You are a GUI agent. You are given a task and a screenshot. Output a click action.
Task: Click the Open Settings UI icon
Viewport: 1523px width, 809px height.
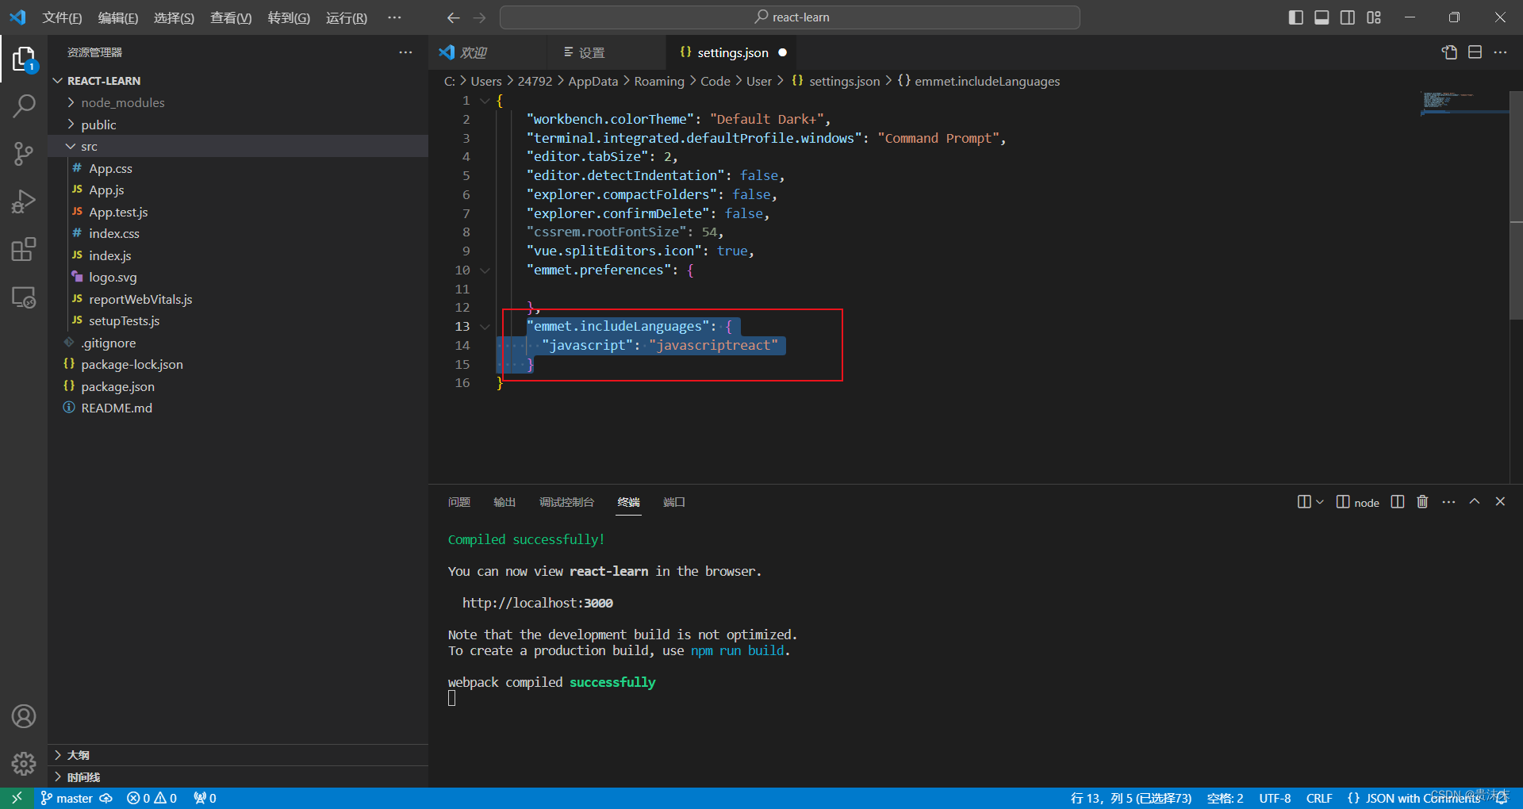tap(1449, 52)
